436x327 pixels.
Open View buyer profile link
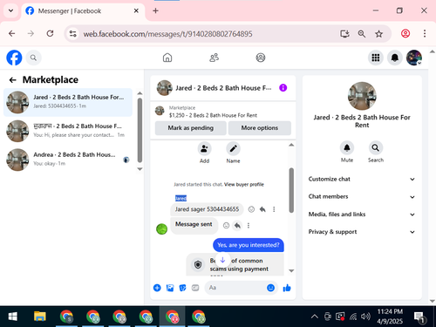(x=244, y=184)
